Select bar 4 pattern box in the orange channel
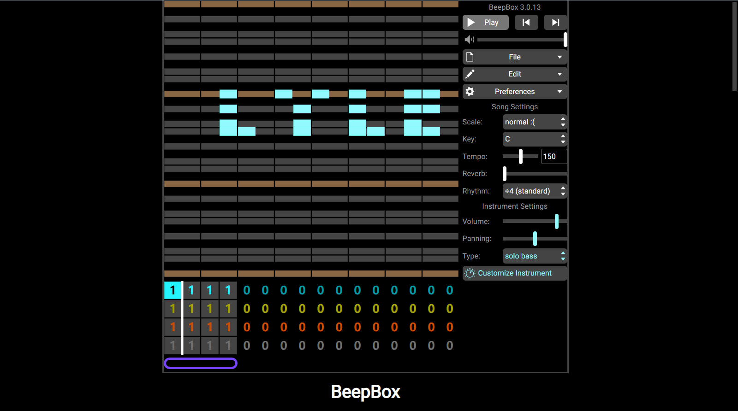Viewport: 738px width, 411px height. point(228,327)
